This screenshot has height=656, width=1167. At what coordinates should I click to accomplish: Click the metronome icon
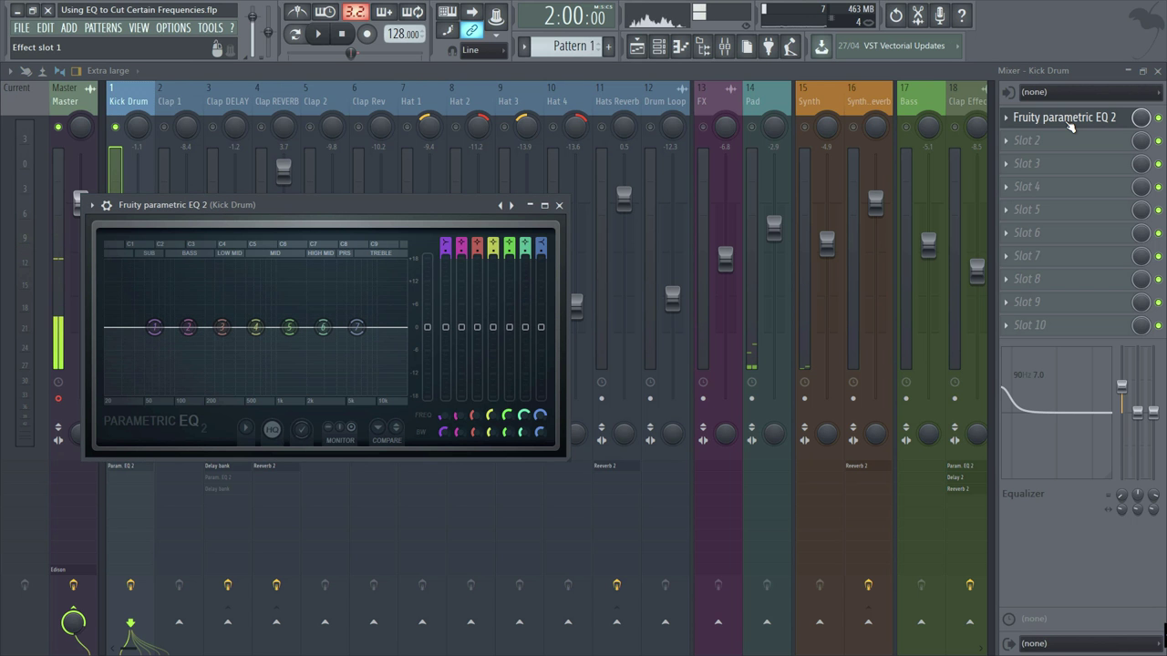(298, 12)
